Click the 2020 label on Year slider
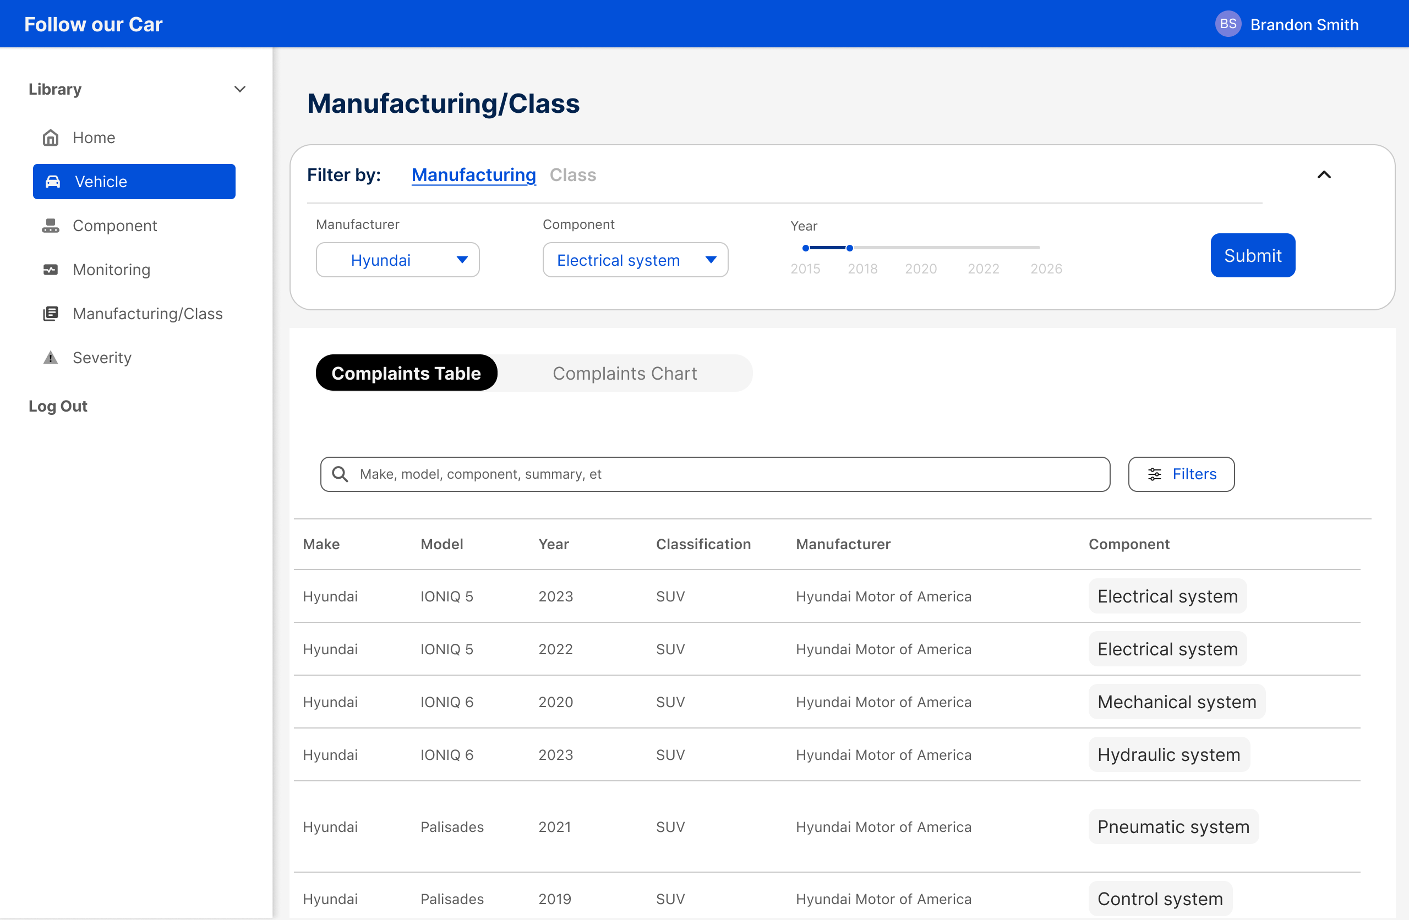The height and width of the screenshot is (920, 1409). coord(921,269)
